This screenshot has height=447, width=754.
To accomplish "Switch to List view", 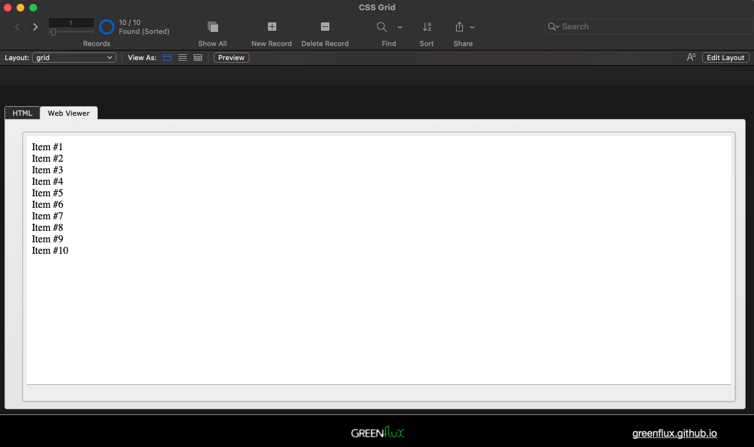I will [182, 58].
